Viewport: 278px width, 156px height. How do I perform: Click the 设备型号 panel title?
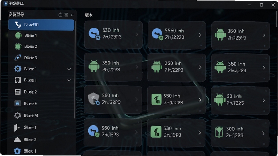click(x=16, y=15)
